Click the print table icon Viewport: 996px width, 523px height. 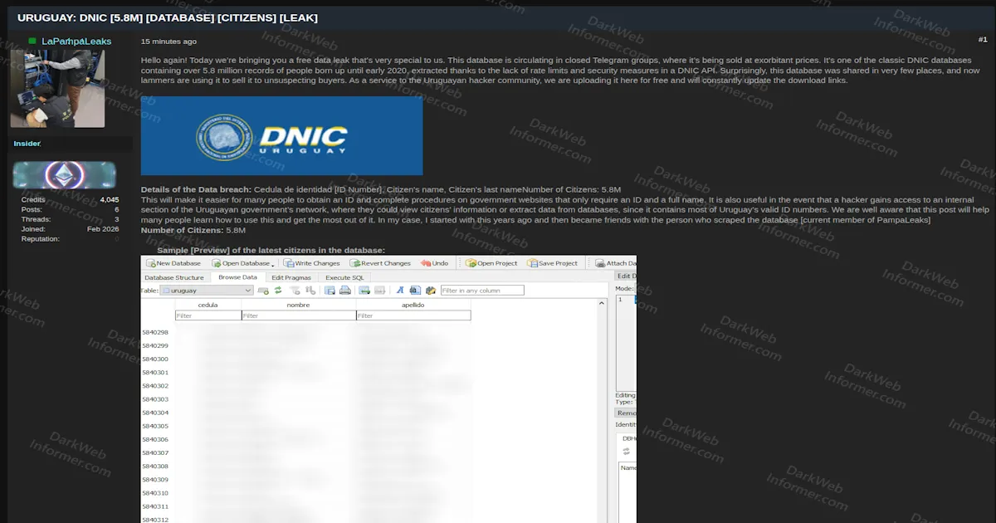(x=344, y=291)
